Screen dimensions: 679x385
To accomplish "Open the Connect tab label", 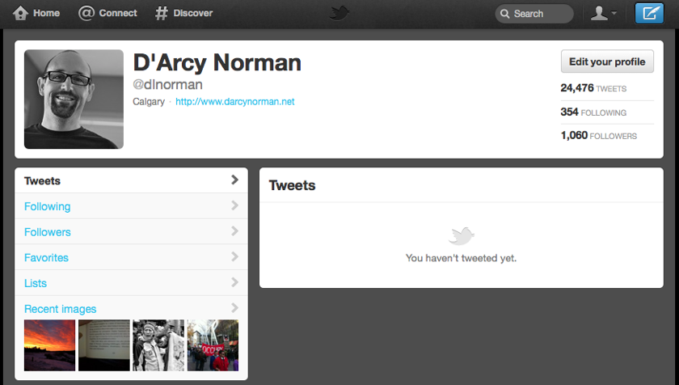I will click(118, 13).
